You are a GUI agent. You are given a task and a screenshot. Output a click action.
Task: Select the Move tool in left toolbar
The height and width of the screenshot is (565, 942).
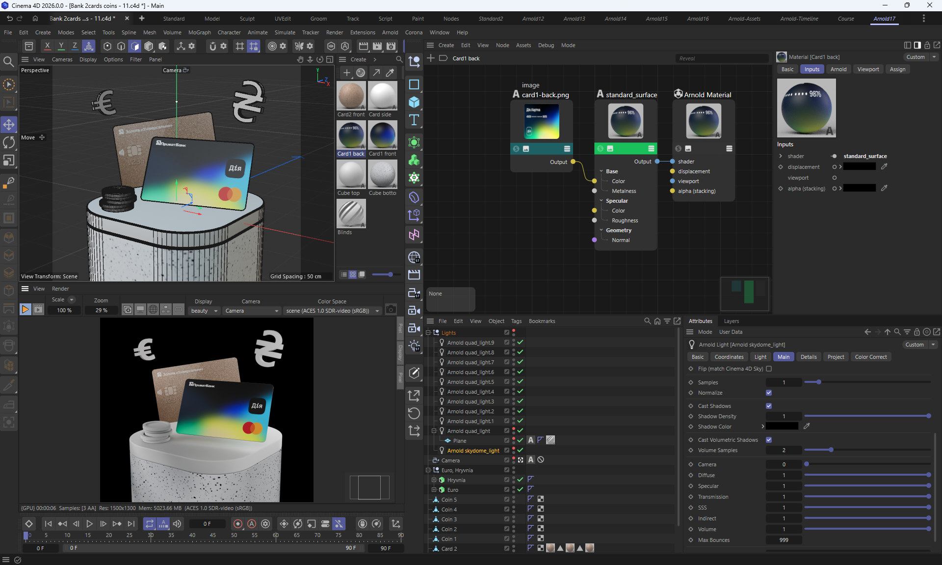tap(9, 125)
